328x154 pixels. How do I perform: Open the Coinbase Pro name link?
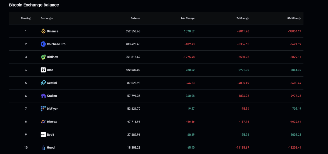point(56,44)
